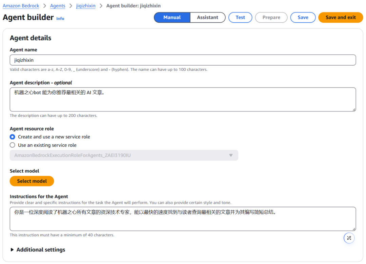
Task: Click the Agent resource role label
Action: (x=32, y=129)
